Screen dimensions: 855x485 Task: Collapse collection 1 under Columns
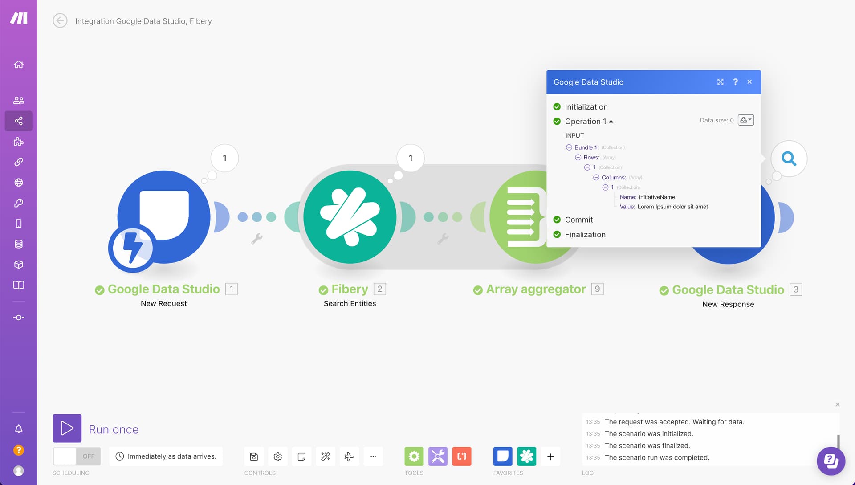pos(605,187)
